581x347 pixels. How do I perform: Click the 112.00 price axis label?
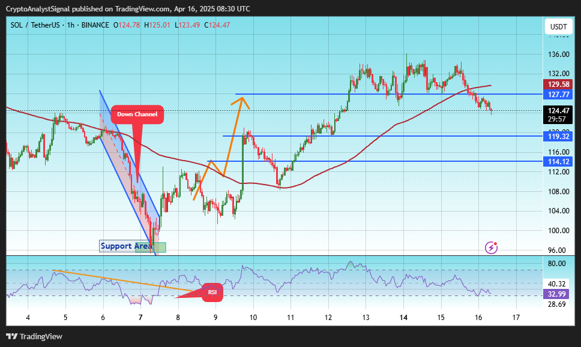click(x=558, y=171)
